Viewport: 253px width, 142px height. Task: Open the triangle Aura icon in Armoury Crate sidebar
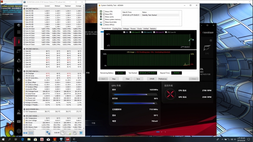pyautogui.click(x=19, y=61)
